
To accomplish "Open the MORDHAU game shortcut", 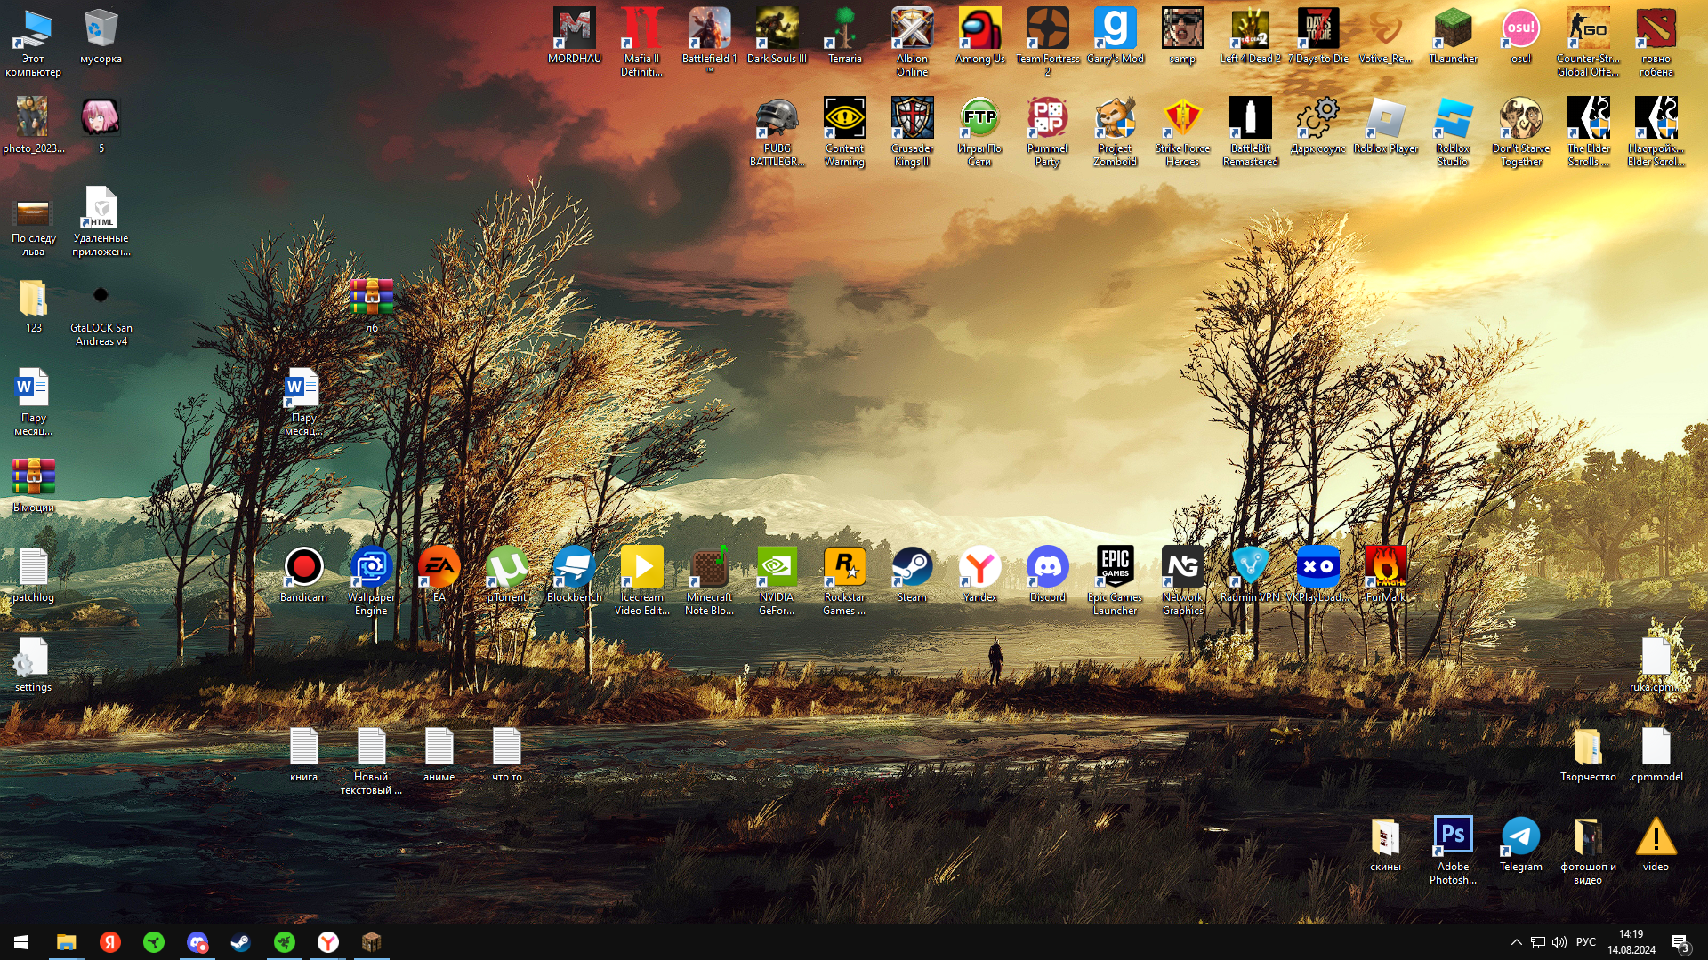I will pyautogui.click(x=574, y=36).
